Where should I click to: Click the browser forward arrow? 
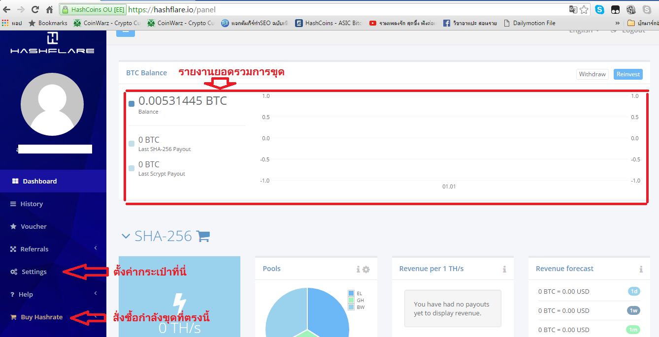pyautogui.click(x=21, y=9)
